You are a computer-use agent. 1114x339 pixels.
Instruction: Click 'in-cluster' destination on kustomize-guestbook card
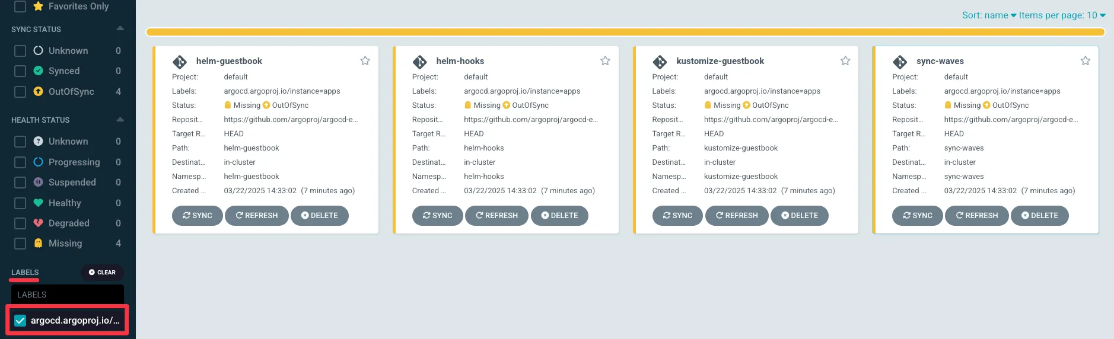pos(720,162)
